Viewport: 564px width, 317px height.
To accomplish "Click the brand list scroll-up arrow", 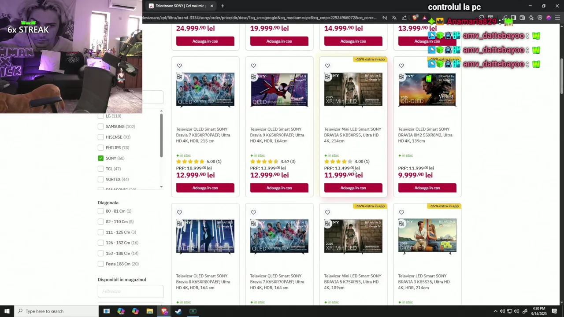I will (161, 111).
